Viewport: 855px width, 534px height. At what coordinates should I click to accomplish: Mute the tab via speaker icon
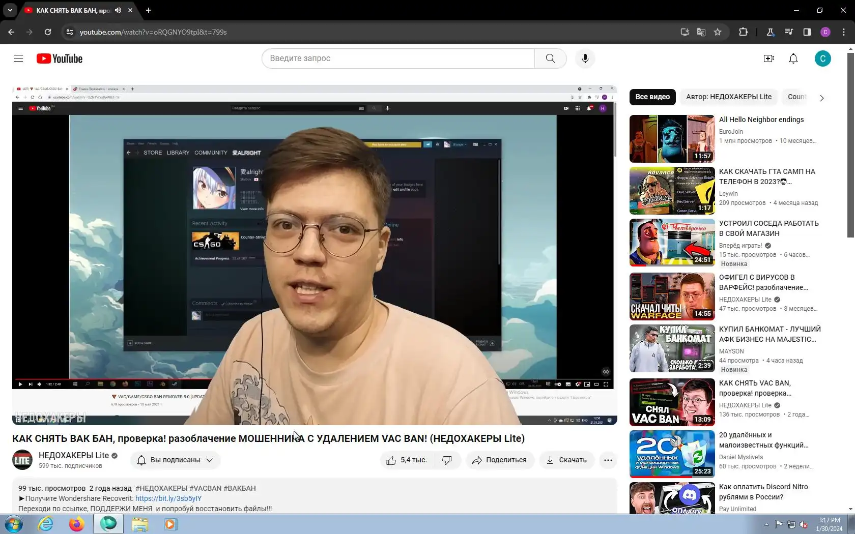[x=118, y=10]
